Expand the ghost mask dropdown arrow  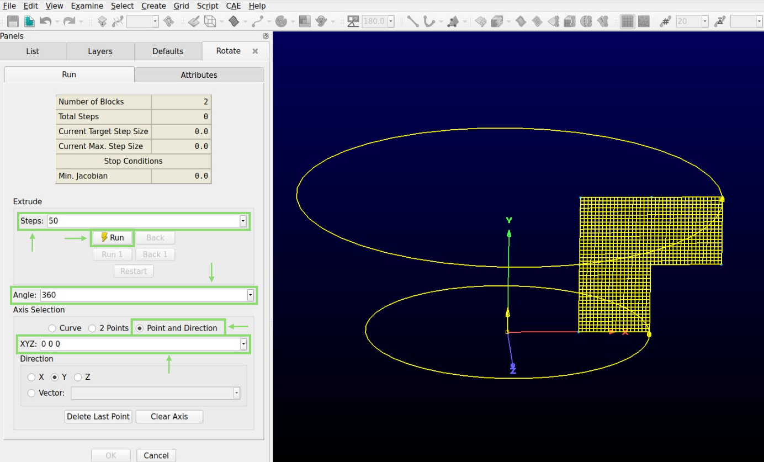click(x=333, y=22)
